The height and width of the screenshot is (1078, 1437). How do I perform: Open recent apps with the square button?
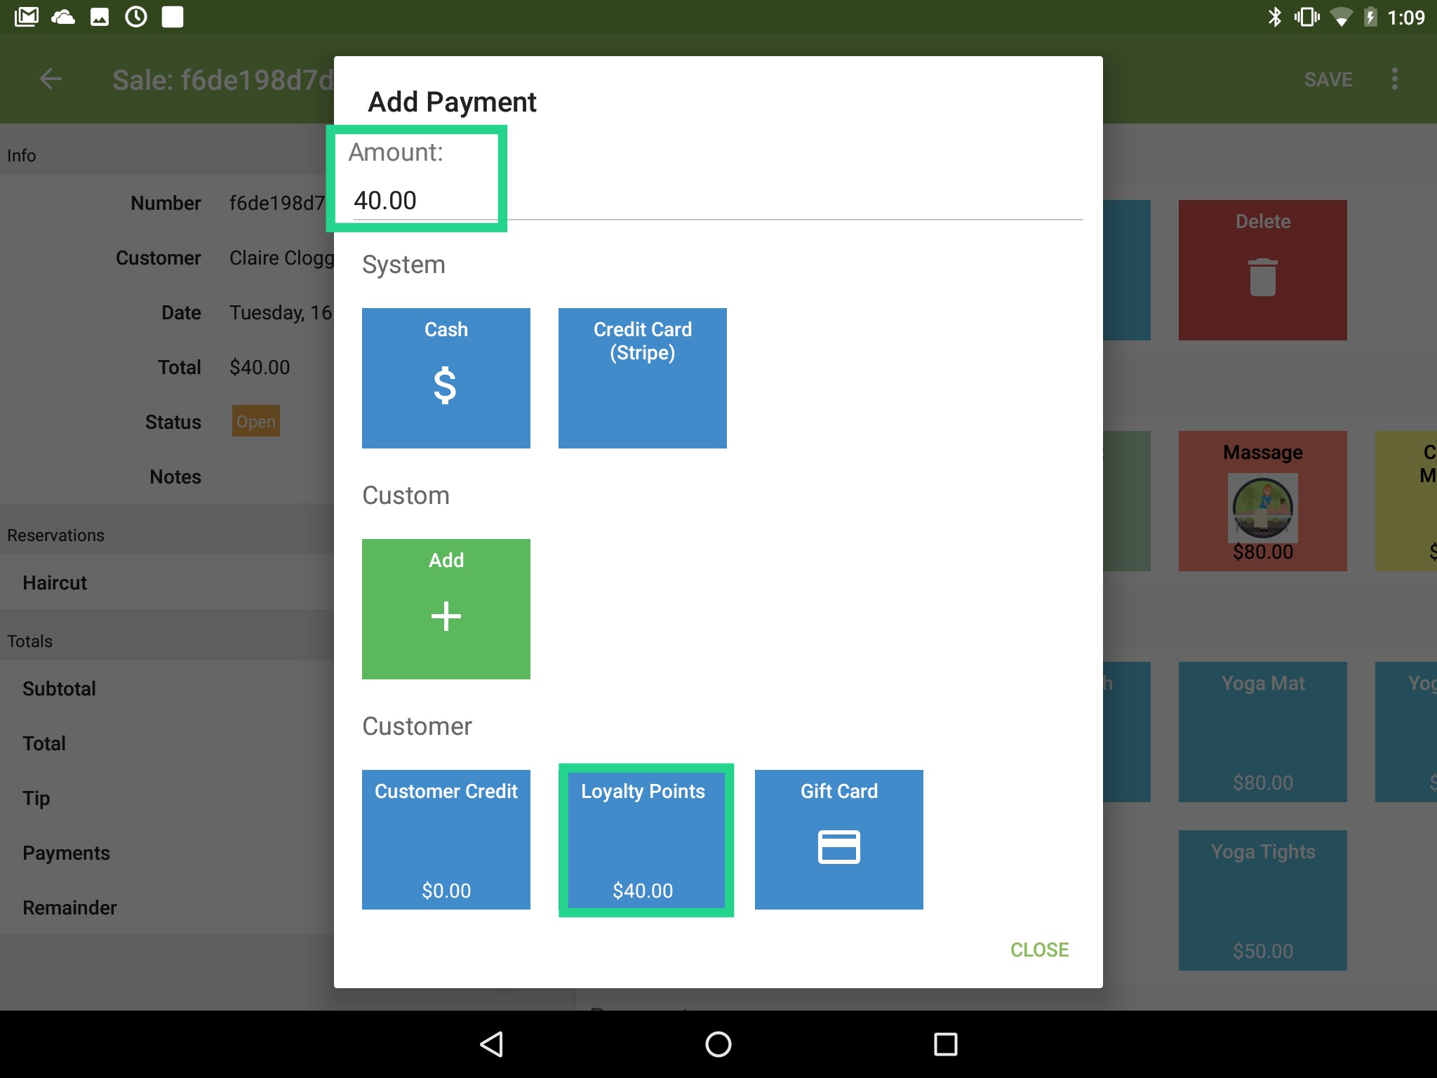coord(946,1044)
